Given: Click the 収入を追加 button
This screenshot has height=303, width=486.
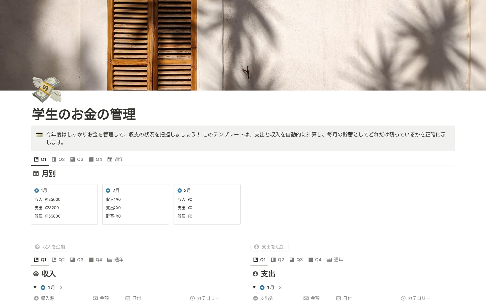Looking at the screenshot, I should pos(50,247).
